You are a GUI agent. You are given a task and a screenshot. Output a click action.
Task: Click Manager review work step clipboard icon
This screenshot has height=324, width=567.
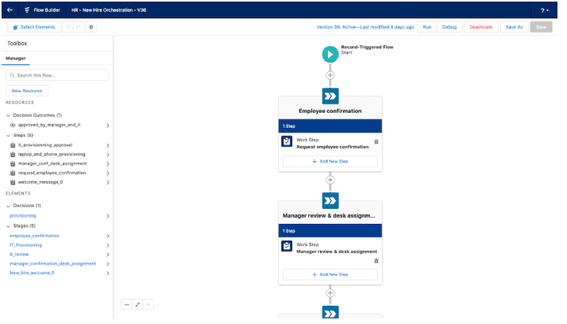287,246
